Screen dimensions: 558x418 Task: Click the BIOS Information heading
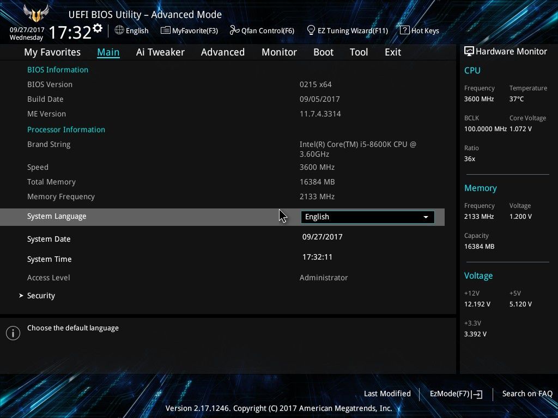pyautogui.click(x=58, y=70)
